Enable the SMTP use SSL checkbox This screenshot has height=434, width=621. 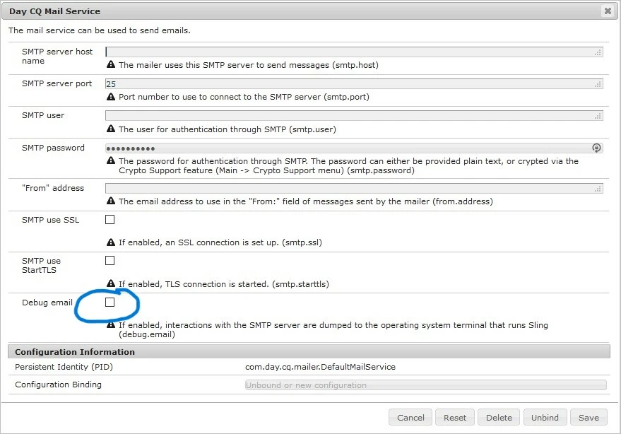point(110,220)
